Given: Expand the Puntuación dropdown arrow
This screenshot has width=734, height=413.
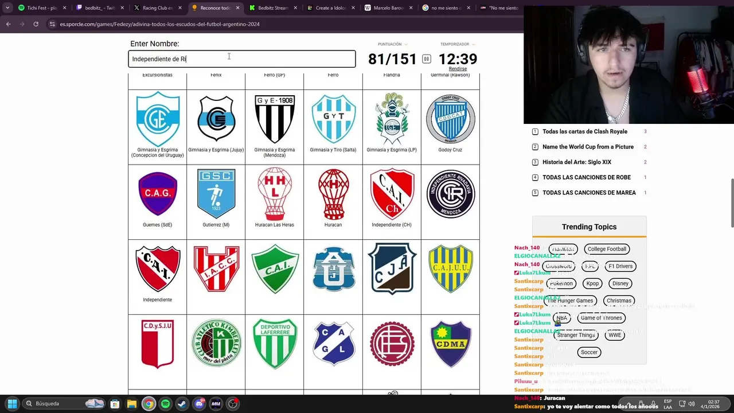Looking at the screenshot, I should coord(406,44).
